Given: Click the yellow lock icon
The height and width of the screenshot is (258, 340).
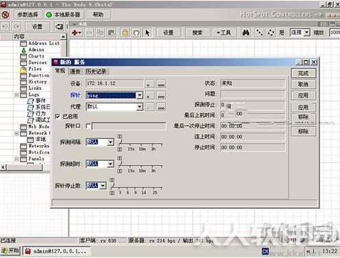Looking at the screenshot, I should (125, 33).
